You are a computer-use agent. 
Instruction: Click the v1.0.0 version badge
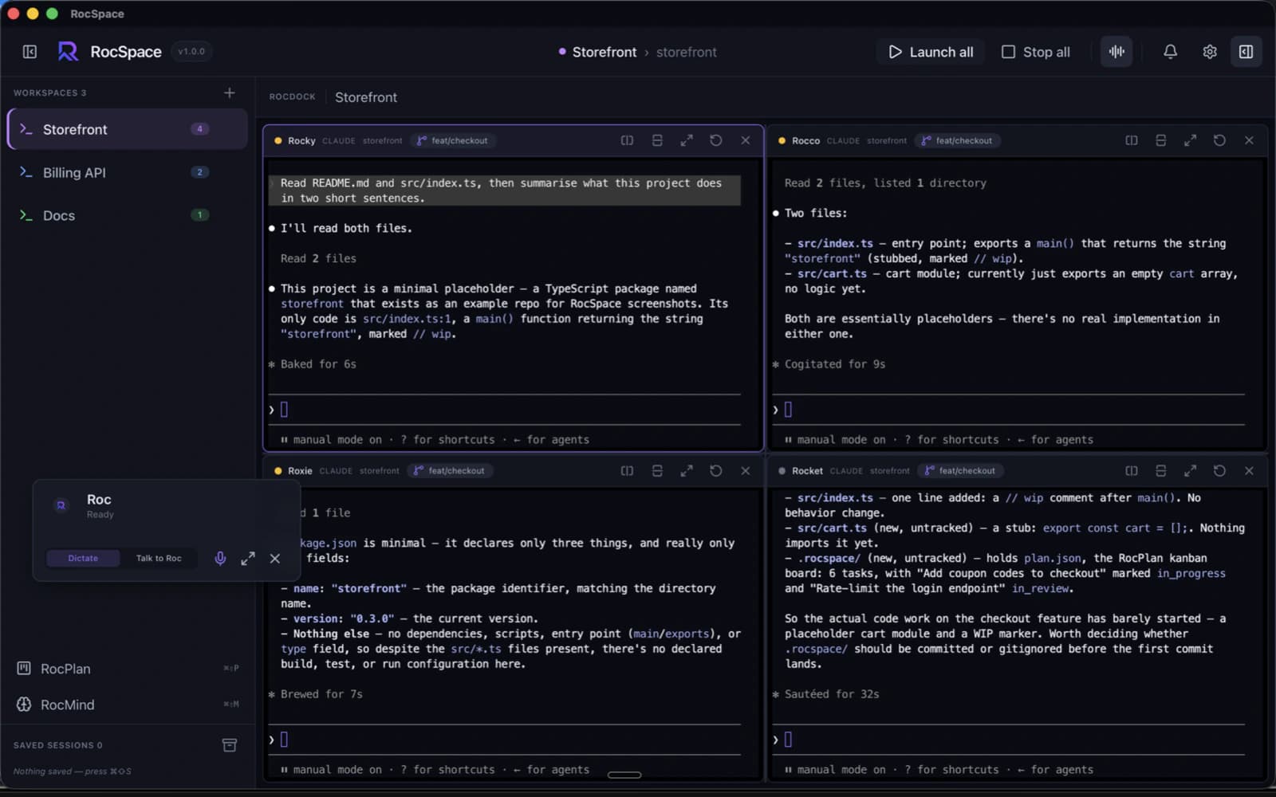coord(191,52)
